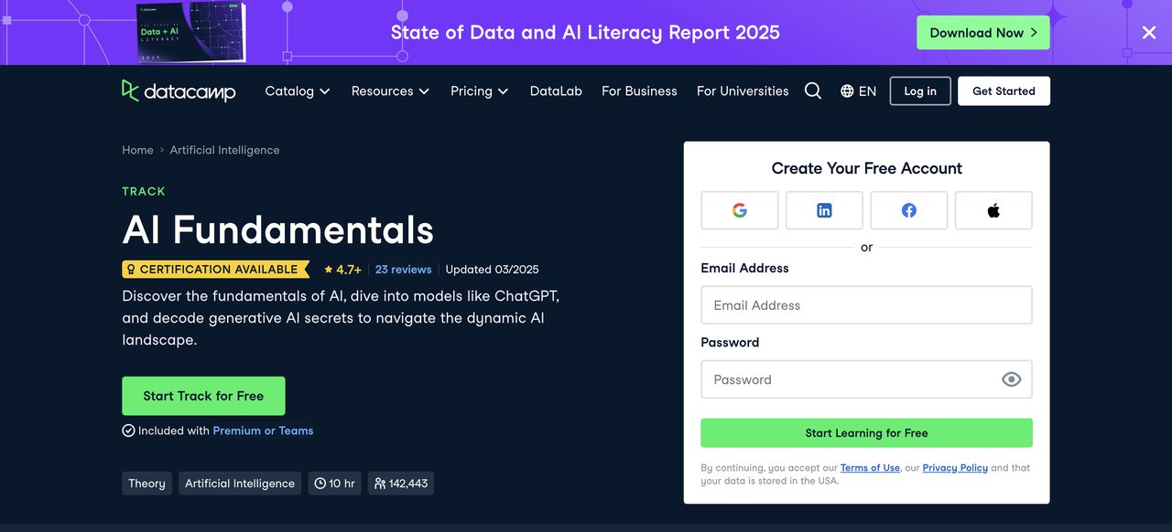Sign up with the Google icon
This screenshot has width=1172, height=532.
[x=740, y=210]
